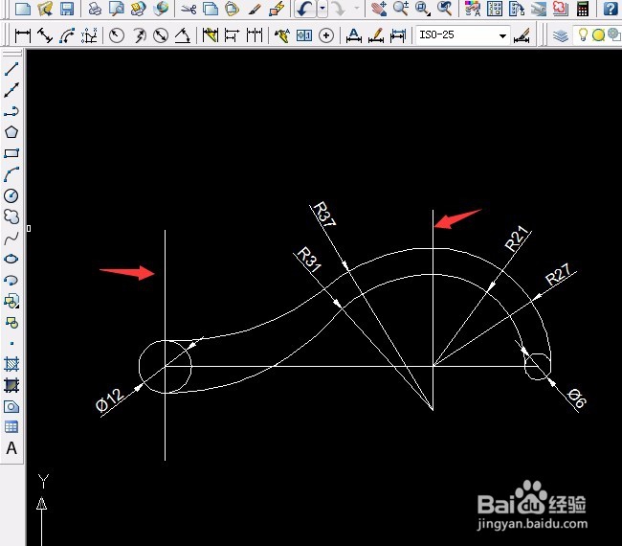
Task: Select Radius dimension tool
Action: 116,35
